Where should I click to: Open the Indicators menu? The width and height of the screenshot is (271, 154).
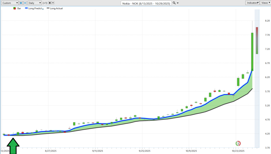(252, 3)
